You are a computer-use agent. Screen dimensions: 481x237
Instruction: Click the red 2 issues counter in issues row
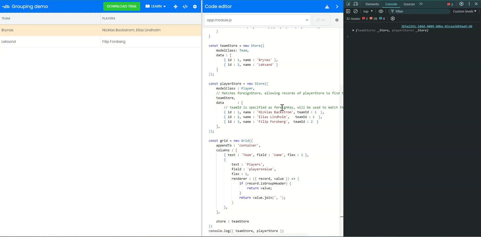tap(365, 18)
